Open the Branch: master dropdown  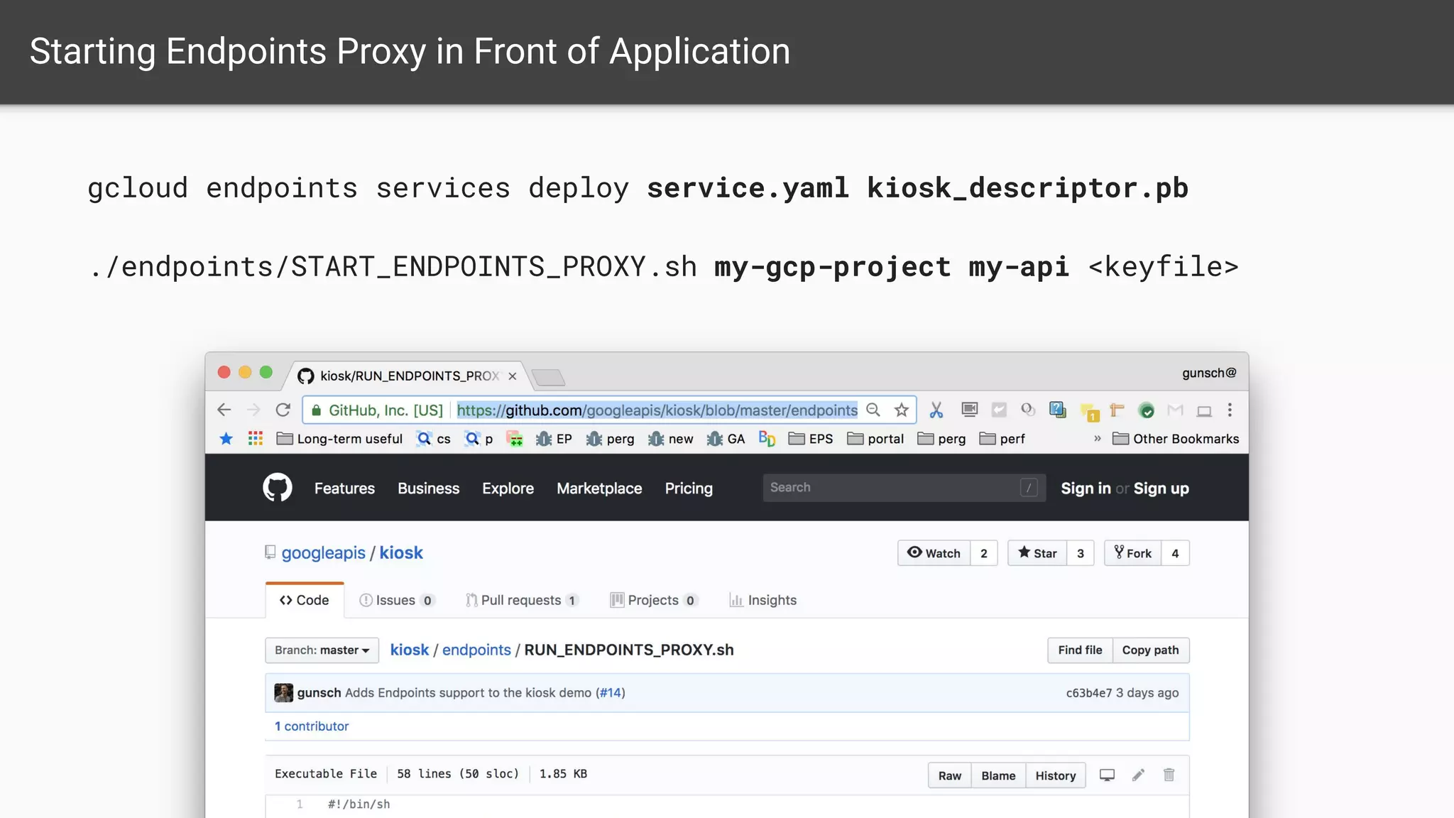[x=322, y=650]
